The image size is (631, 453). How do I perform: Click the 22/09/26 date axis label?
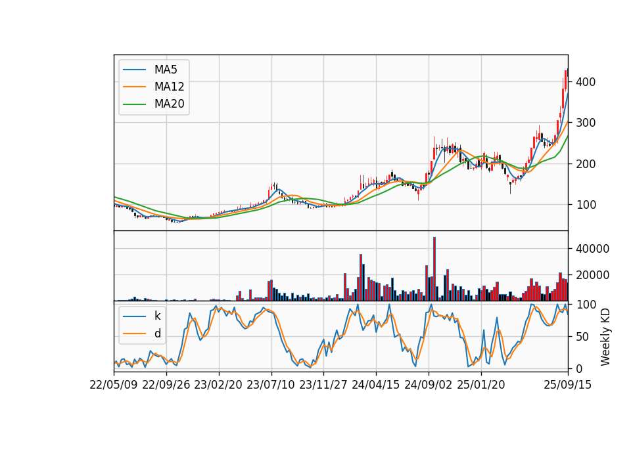point(166,385)
